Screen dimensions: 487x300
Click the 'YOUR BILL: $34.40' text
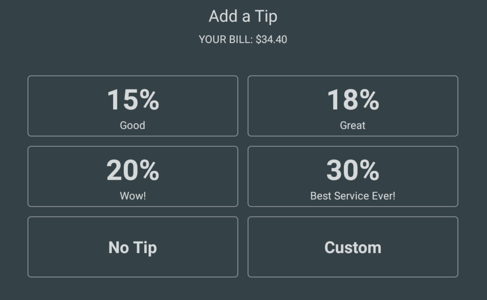tap(243, 39)
